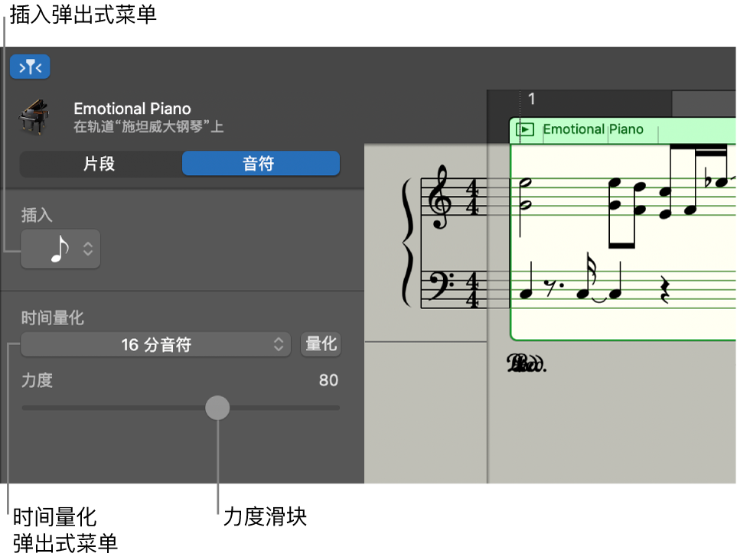Click the play icon in region header
The image size is (737, 560).
click(x=525, y=129)
